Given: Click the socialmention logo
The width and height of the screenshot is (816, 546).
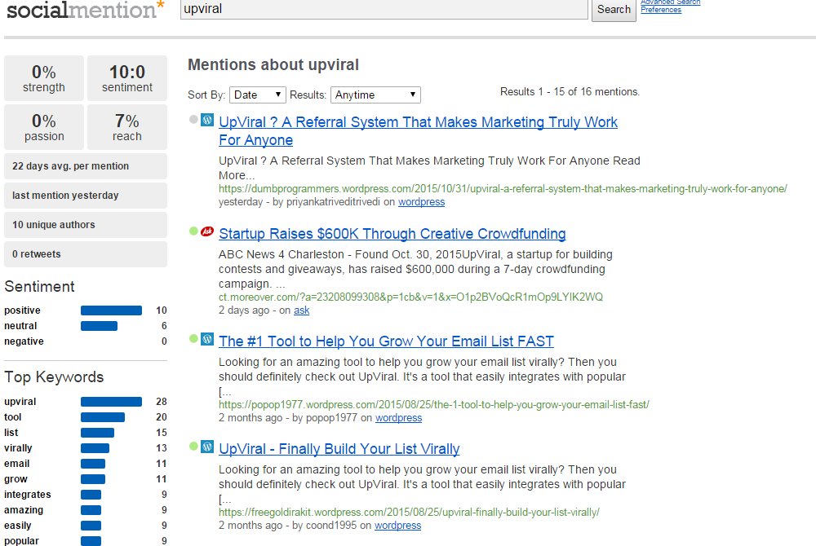Looking at the screenshot, I should pyautogui.click(x=86, y=10).
